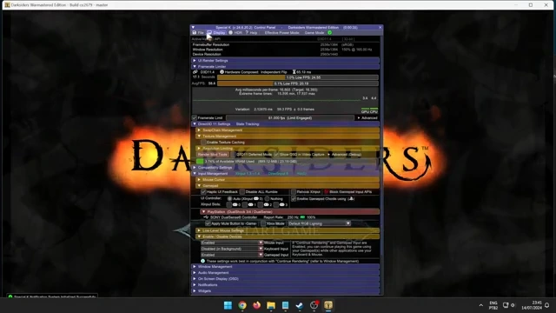Viewport: 556px width, 313px height.
Task: Close the Special K control panel
Action: (x=381, y=27)
